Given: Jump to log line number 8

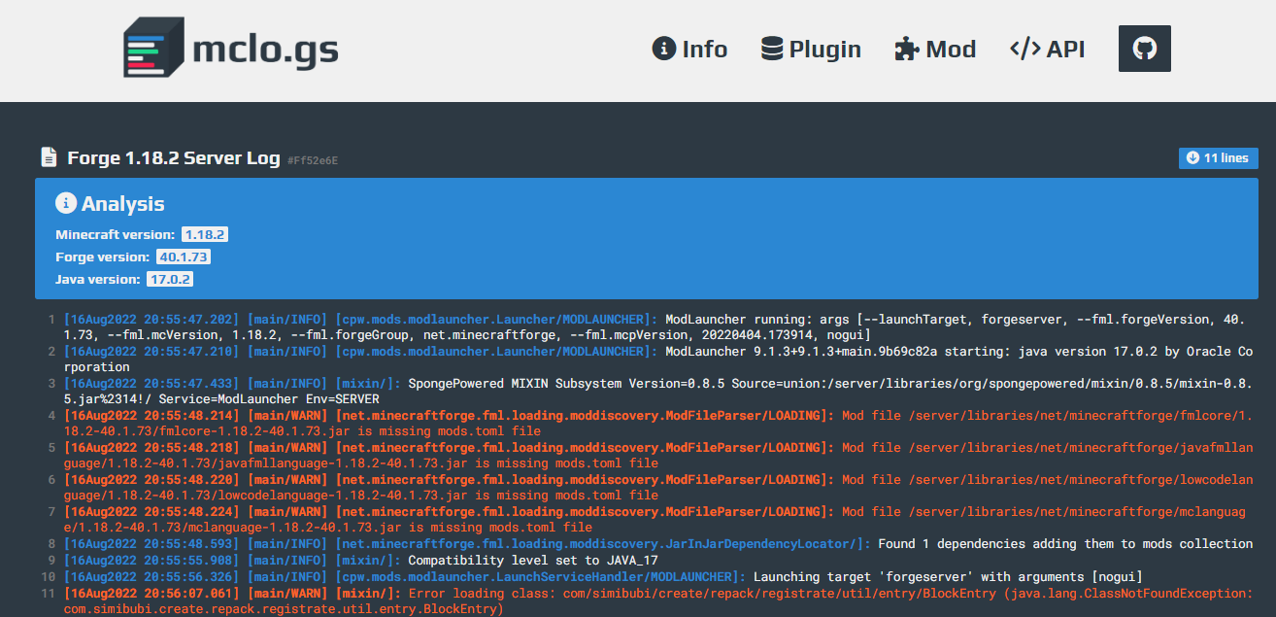Looking at the screenshot, I should [50, 544].
